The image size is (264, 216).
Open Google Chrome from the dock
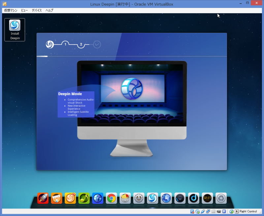pyautogui.click(x=111, y=198)
